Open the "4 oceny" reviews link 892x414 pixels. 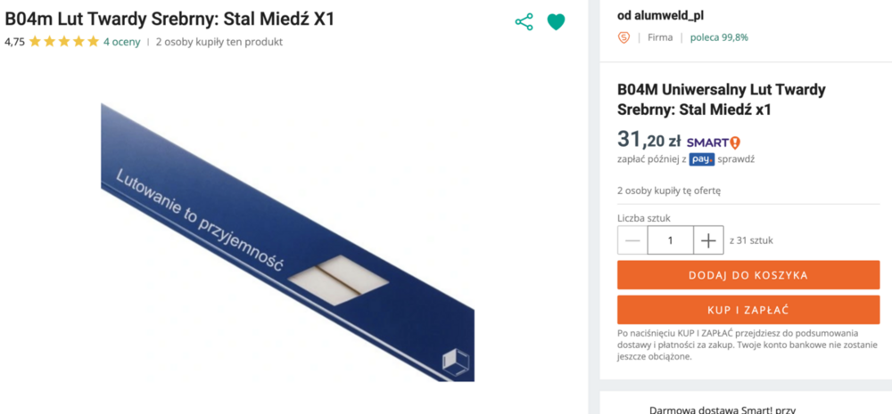pos(121,42)
